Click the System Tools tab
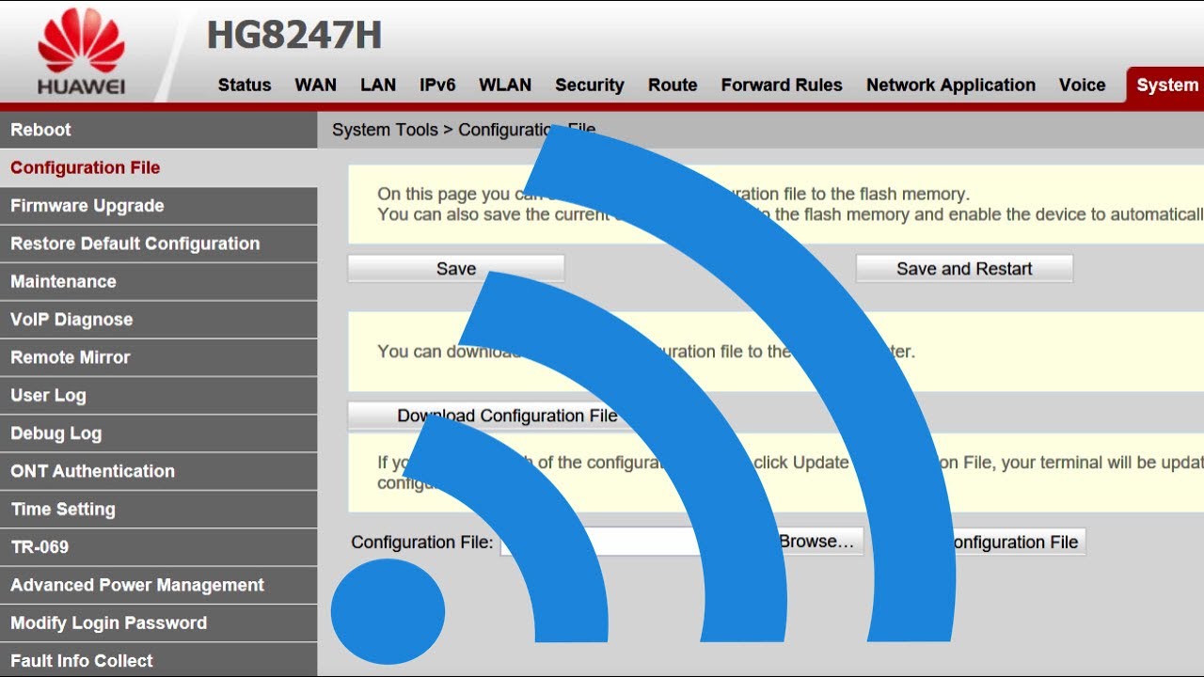1204x677 pixels. click(1164, 85)
